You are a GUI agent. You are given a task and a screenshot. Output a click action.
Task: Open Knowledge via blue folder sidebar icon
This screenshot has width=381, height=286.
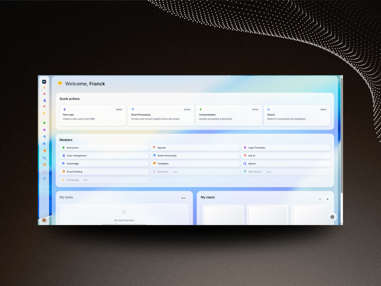pyautogui.click(x=44, y=144)
